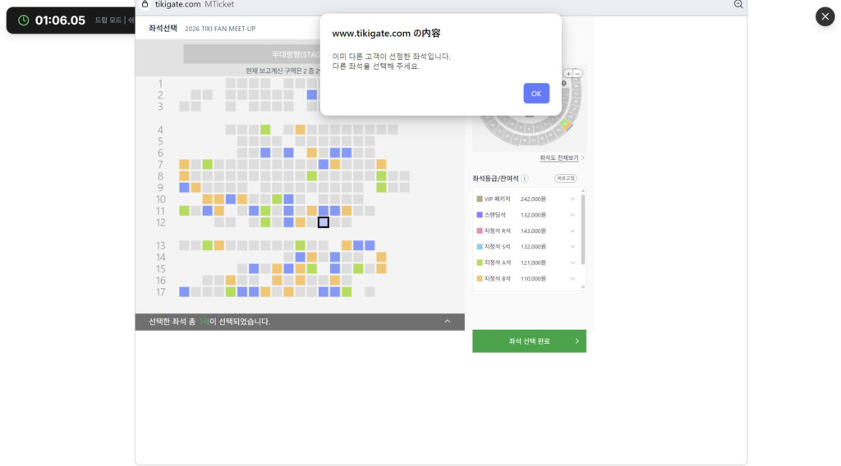This screenshot has height=466, width=841.
Task: Expand the 스탠딩석 132,000원 row
Action: 572,215
